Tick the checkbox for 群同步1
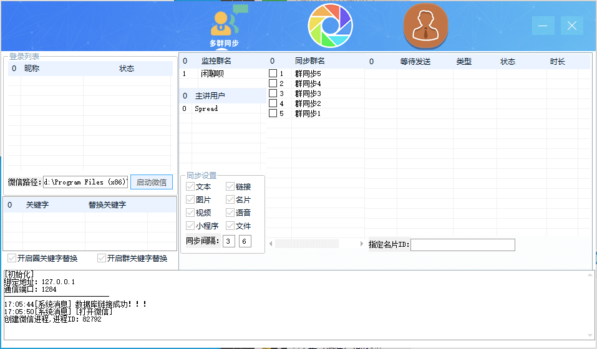This screenshot has width=597, height=349. click(273, 113)
